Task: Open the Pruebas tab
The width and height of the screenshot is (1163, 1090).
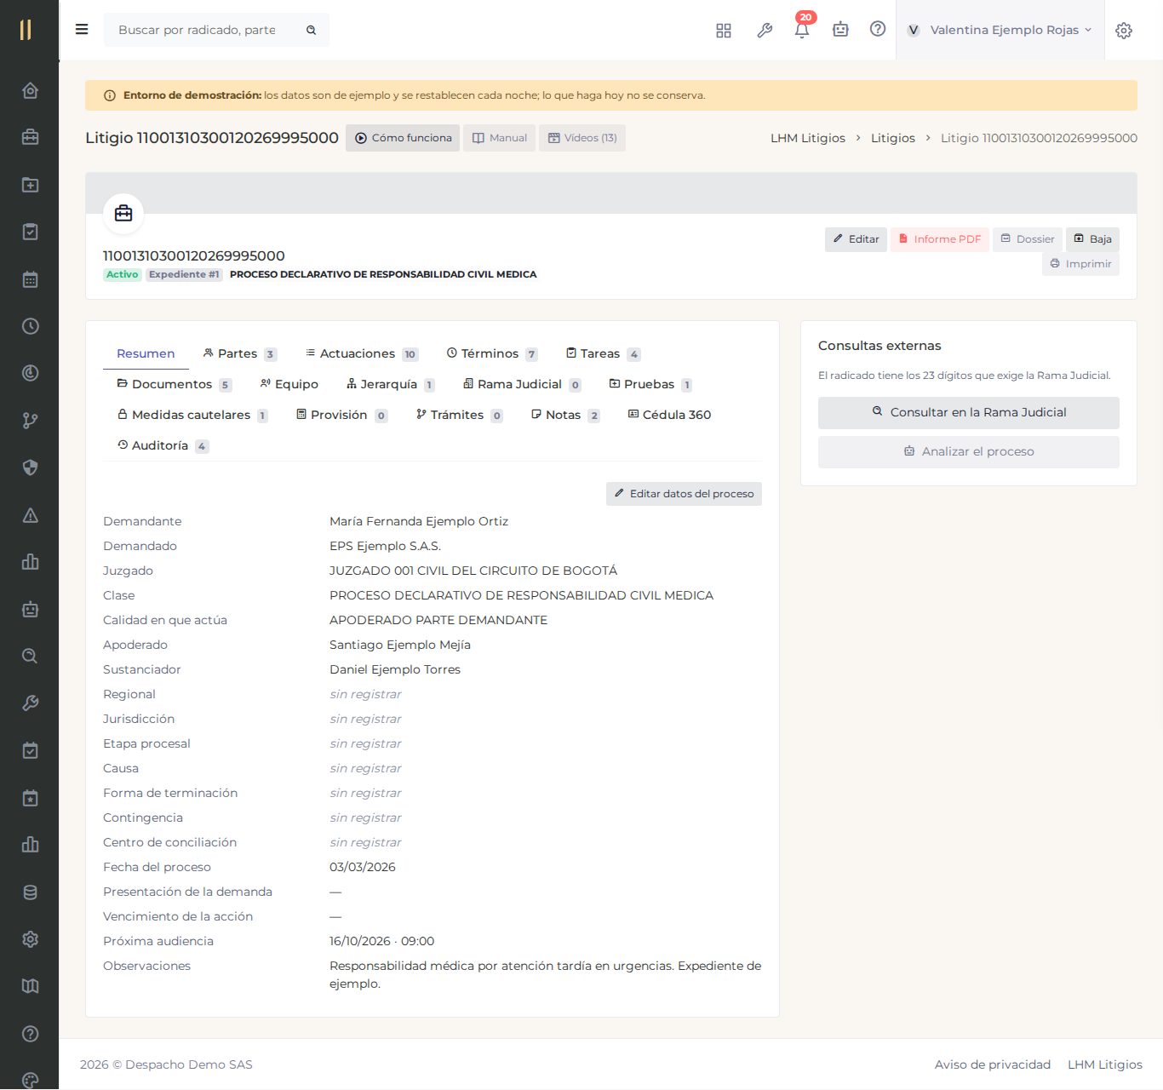Action: click(x=650, y=384)
